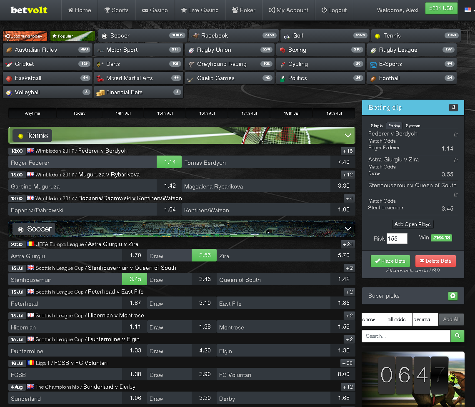The height and width of the screenshot is (407, 475).
Task: Select Peterhead odds 1.87
Action: point(135,303)
